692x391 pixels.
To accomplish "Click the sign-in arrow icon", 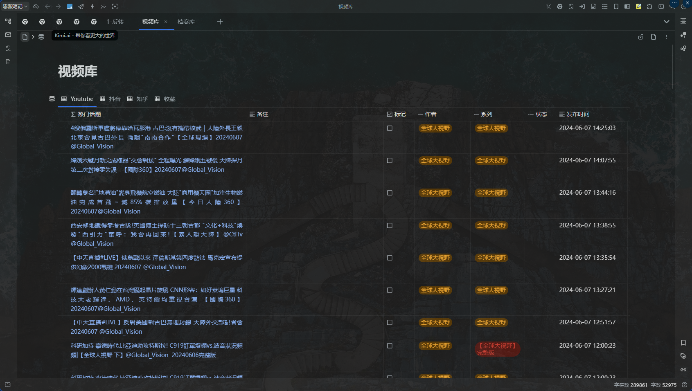I will [582, 7].
